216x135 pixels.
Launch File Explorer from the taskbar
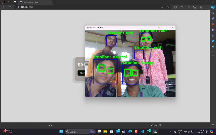(x=105, y=132)
